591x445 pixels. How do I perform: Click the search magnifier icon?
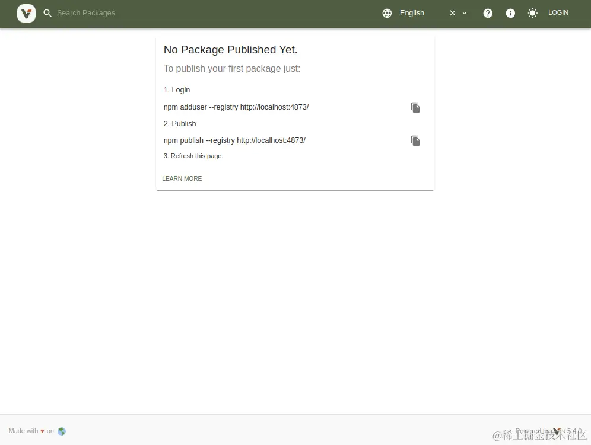(x=47, y=13)
